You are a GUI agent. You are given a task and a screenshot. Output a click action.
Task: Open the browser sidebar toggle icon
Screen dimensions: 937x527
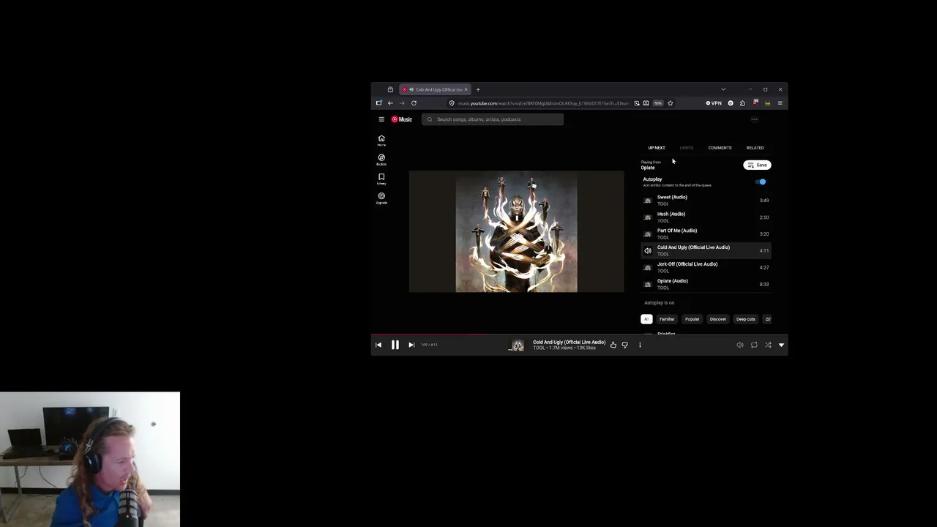tap(378, 103)
